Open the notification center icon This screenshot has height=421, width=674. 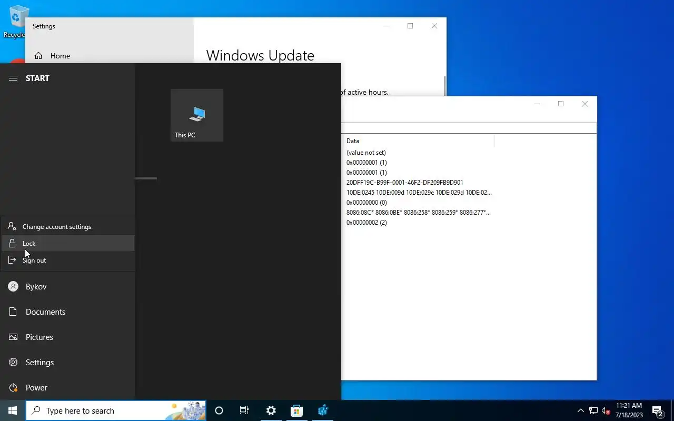click(x=658, y=410)
